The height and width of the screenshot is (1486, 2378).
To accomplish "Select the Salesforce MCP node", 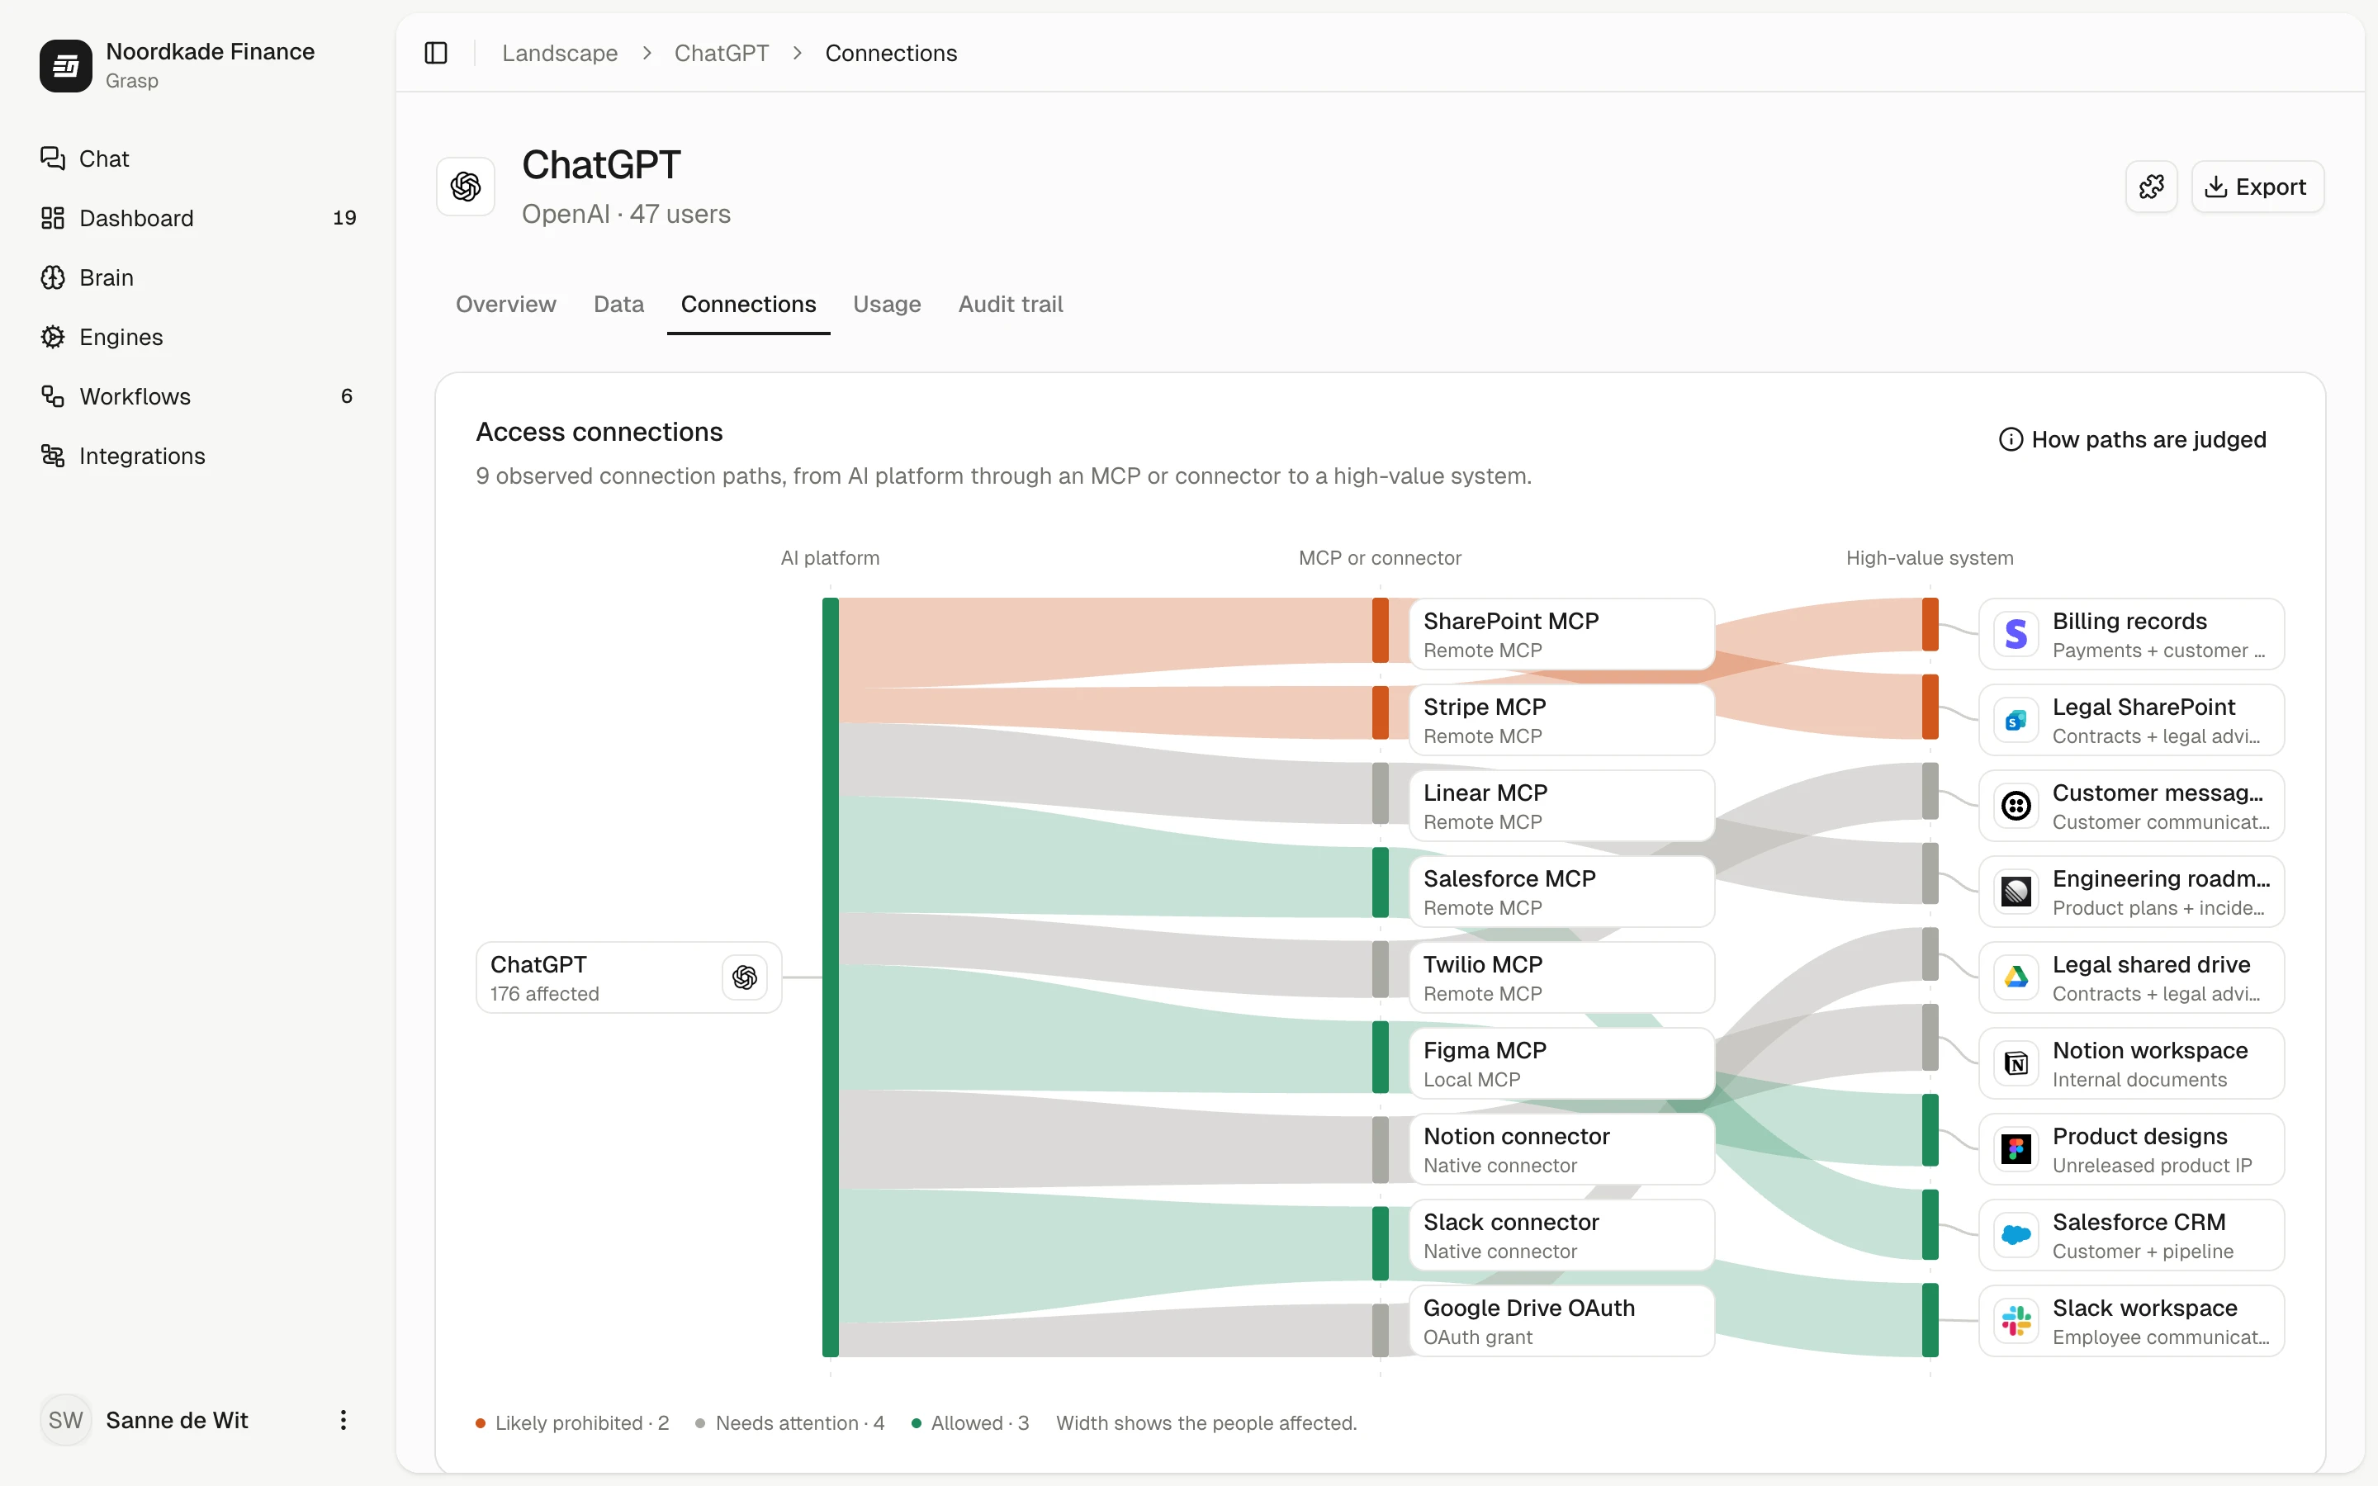I will [1561, 892].
